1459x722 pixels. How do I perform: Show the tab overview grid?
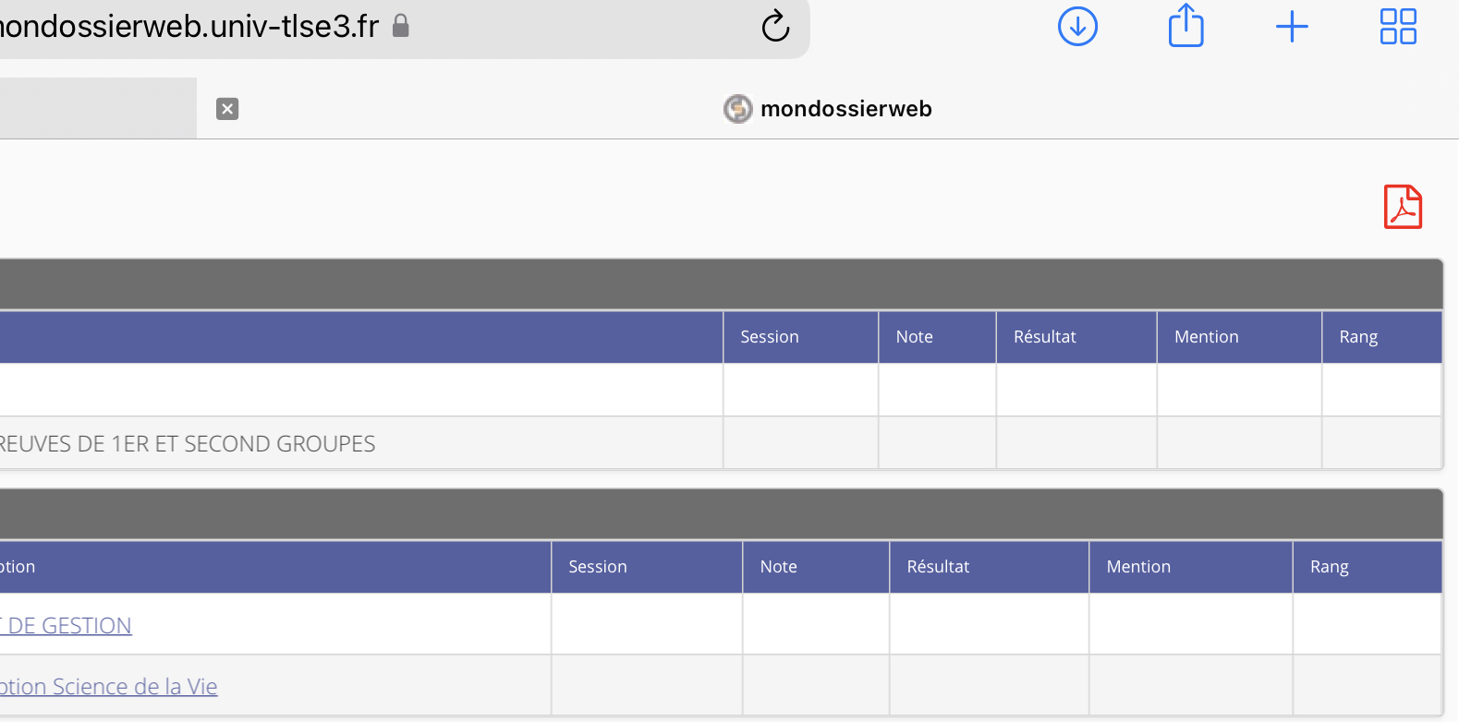pyautogui.click(x=1398, y=27)
